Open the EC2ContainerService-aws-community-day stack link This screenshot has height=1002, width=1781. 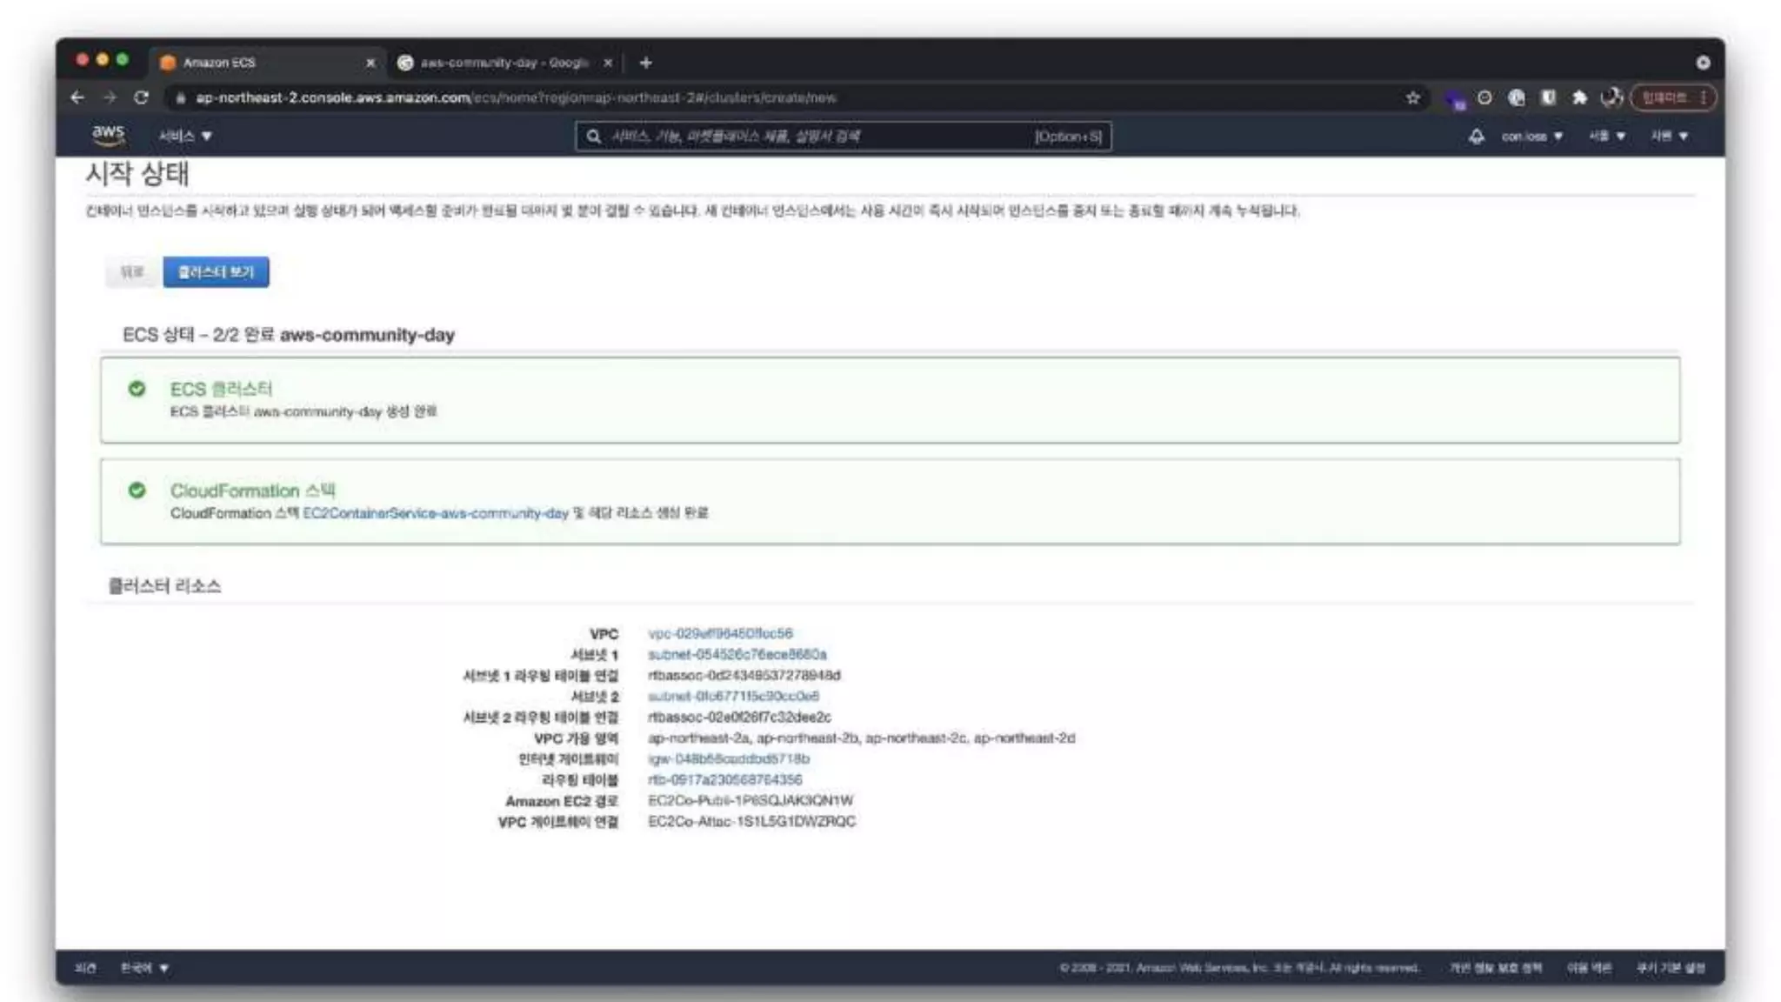(x=435, y=513)
